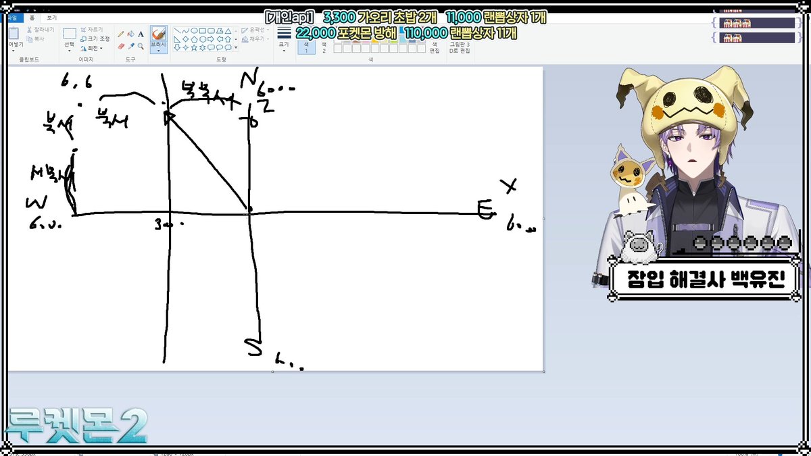Click the rectangular Select (선택) tool icon
Viewport: 811px width, 456px height.
[x=70, y=33]
